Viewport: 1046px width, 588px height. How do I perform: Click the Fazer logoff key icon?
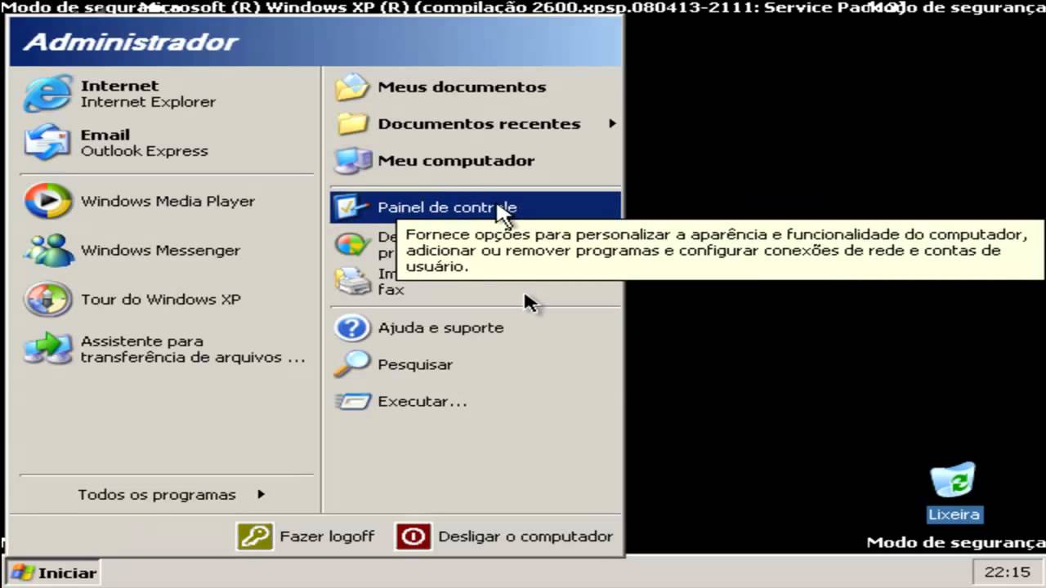pos(255,537)
